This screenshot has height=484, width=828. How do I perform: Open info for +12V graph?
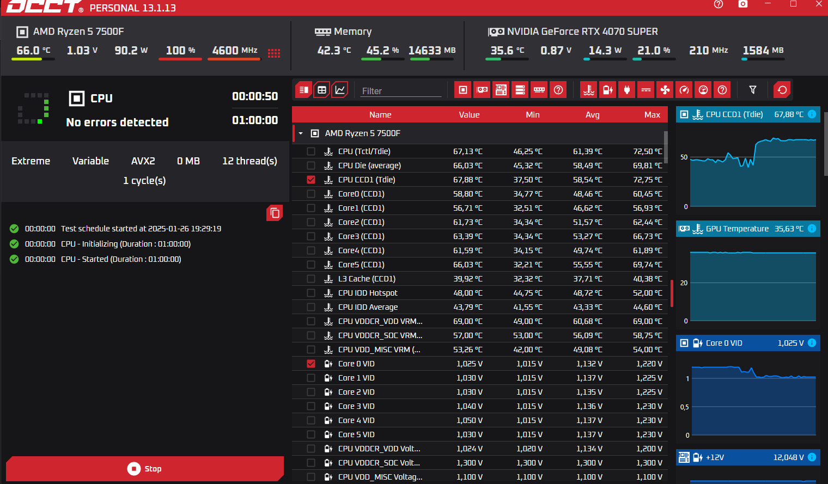tap(812, 457)
